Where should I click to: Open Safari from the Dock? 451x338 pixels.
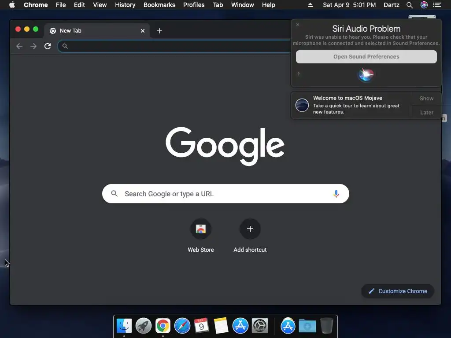coord(182,326)
